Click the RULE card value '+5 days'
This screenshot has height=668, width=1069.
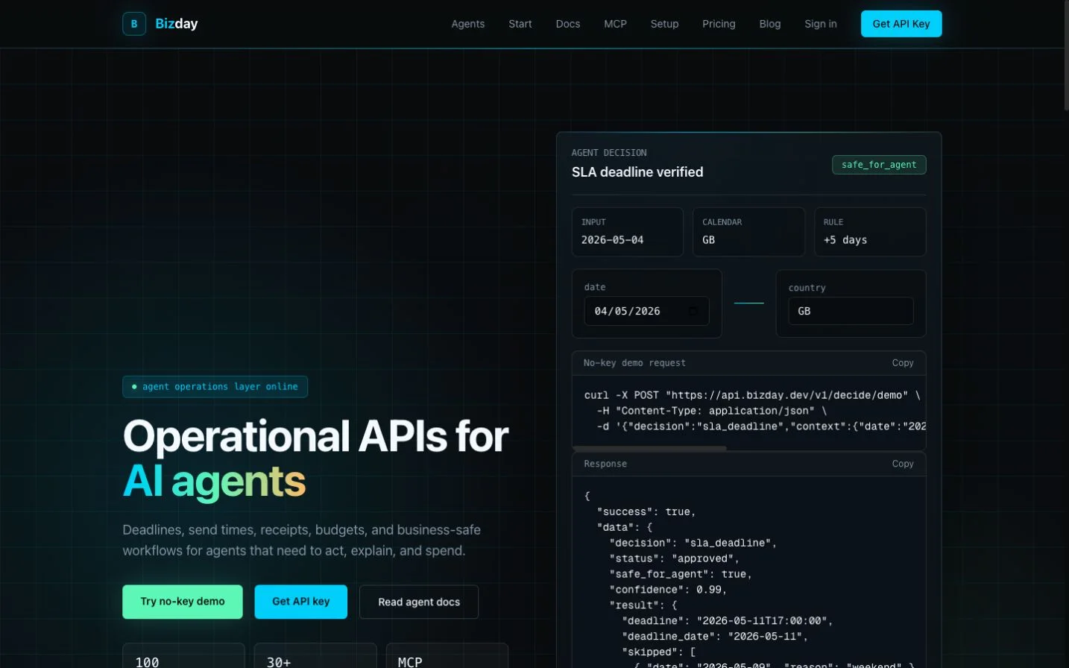click(845, 240)
